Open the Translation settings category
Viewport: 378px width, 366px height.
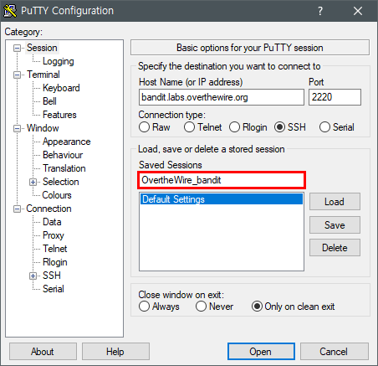tap(64, 168)
